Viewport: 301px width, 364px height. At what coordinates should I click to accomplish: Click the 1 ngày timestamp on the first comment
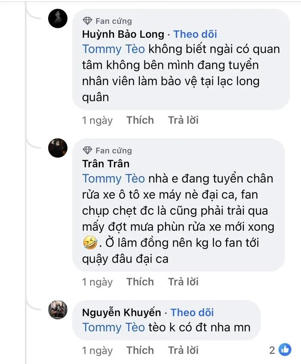pos(97,120)
